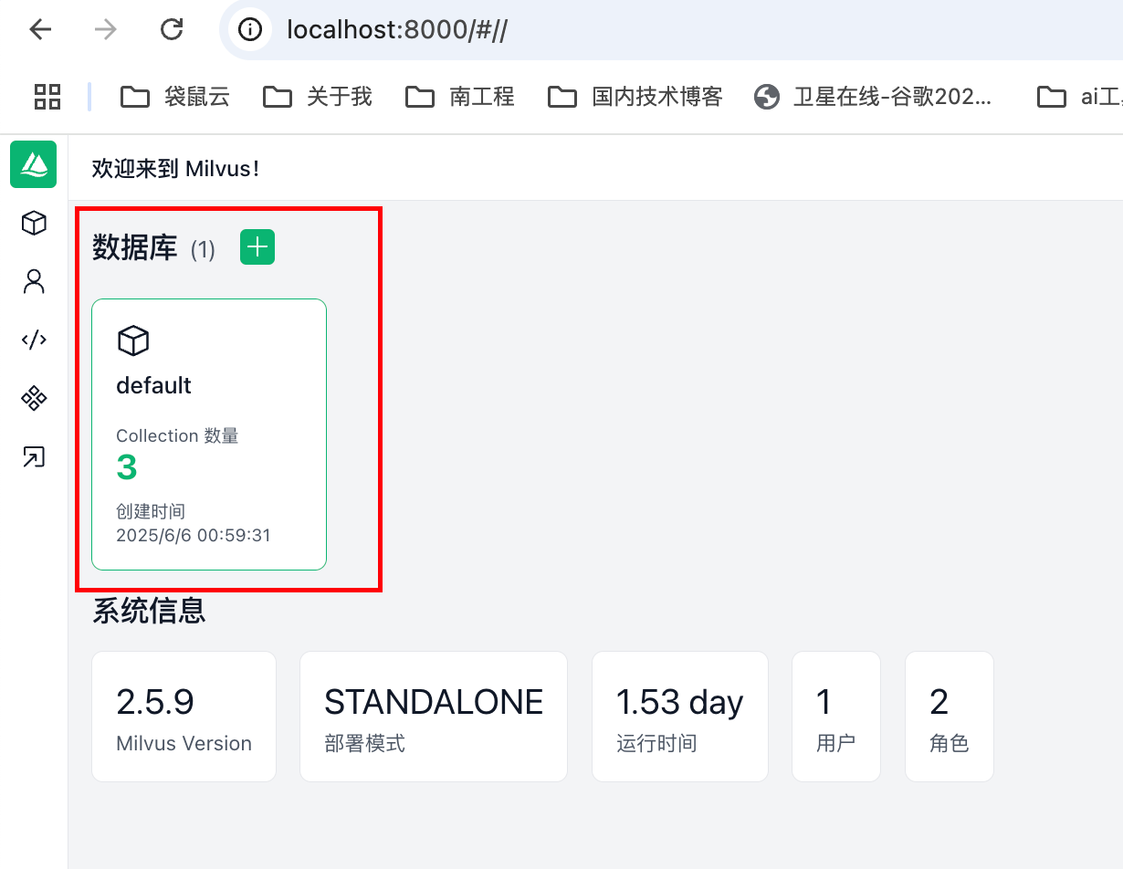Open the default database card
The image size is (1123, 869).
coord(209,434)
